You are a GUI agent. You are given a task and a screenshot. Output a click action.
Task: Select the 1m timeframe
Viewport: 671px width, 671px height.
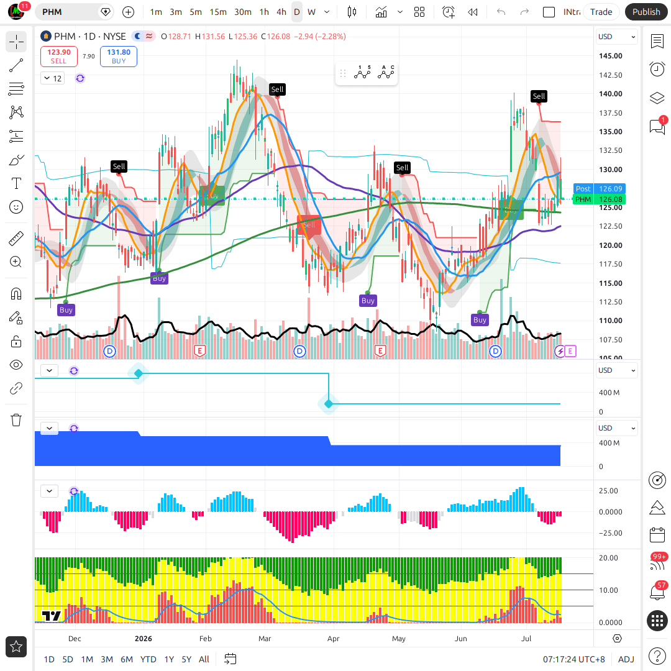[156, 12]
